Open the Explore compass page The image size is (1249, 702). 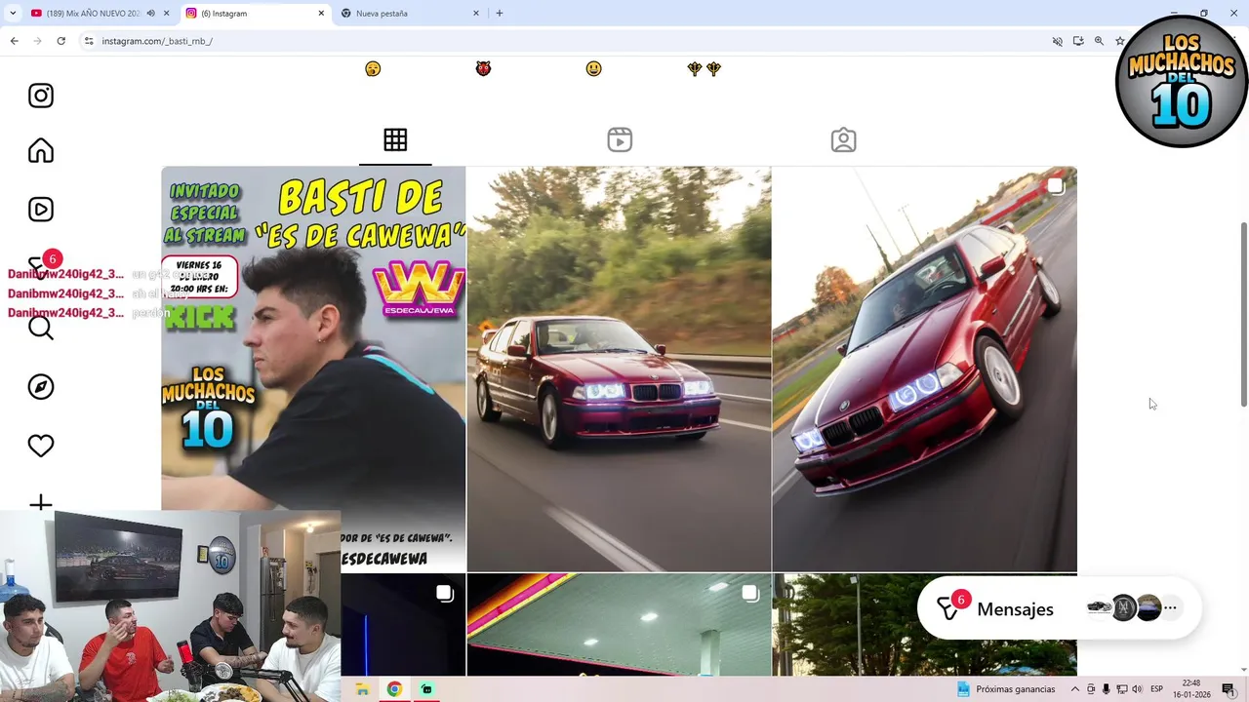point(41,387)
